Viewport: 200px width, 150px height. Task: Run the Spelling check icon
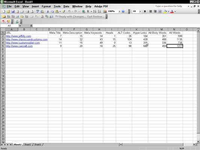38,12
